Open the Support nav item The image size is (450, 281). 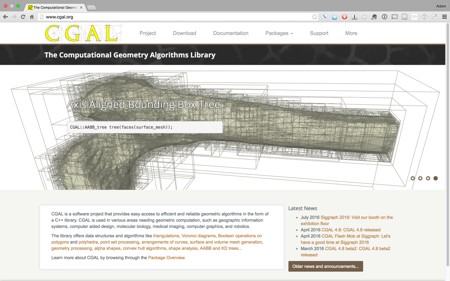pyautogui.click(x=319, y=33)
